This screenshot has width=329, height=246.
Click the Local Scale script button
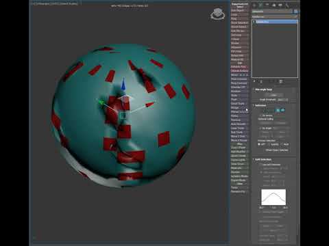point(239,104)
